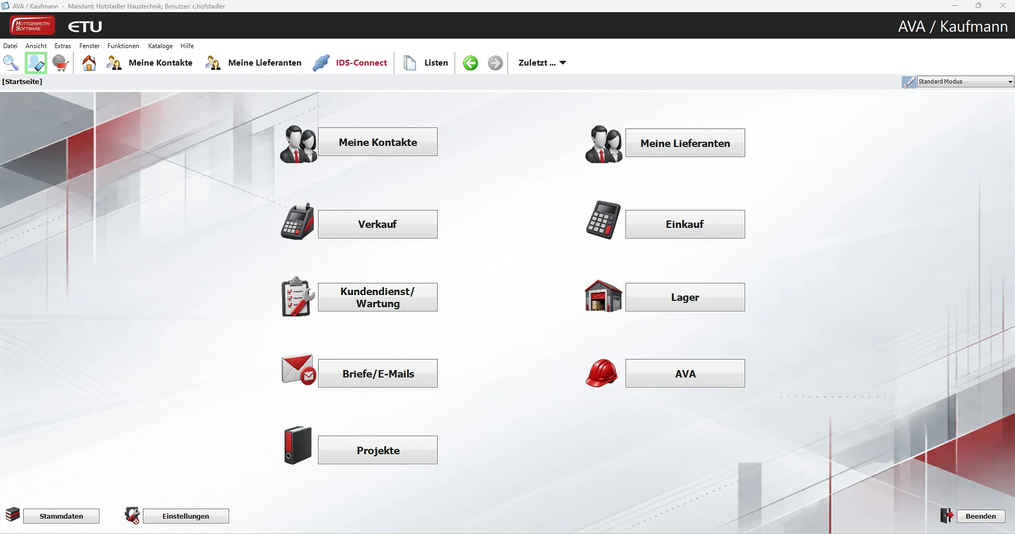Click the clipboard Kundendienst icon
Viewport: 1015px width, 534px height.
click(x=298, y=297)
